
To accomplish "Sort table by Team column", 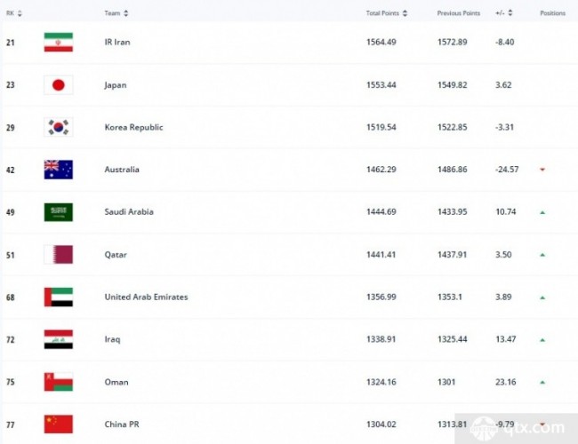I will click(x=116, y=13).
